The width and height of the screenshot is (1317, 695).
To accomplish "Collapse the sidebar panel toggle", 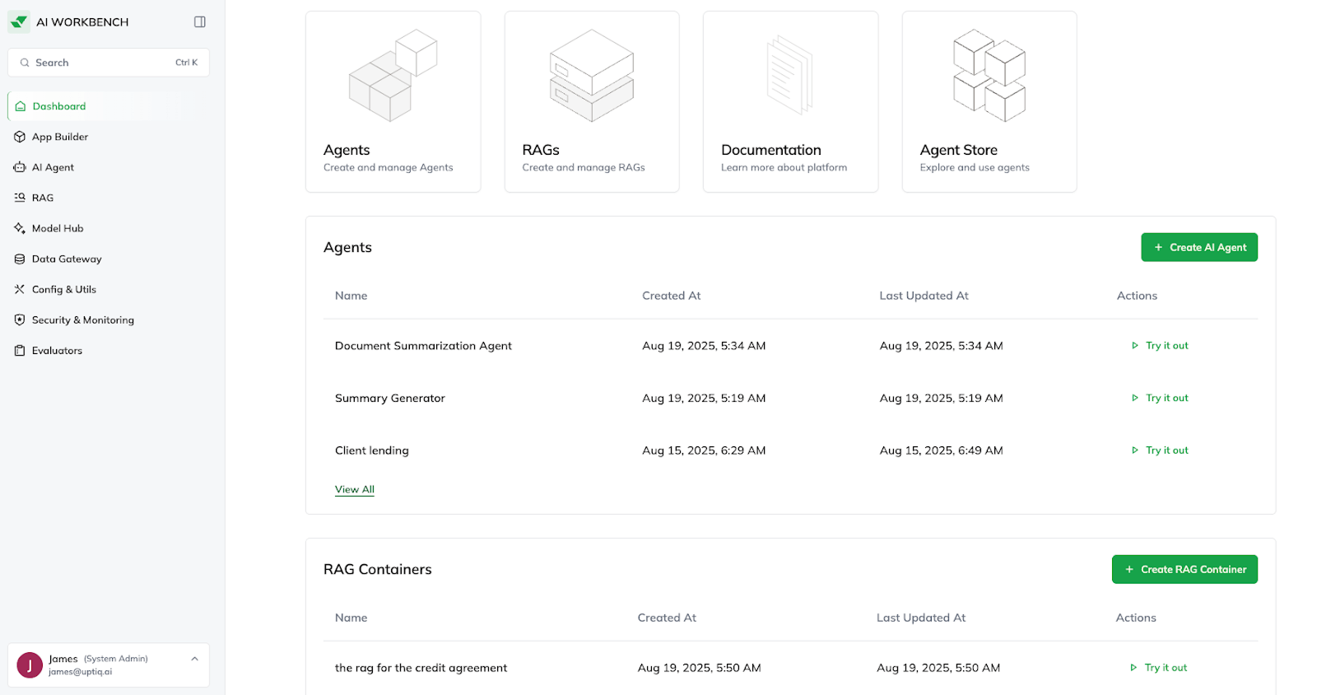I will click(x=199, y=22).
